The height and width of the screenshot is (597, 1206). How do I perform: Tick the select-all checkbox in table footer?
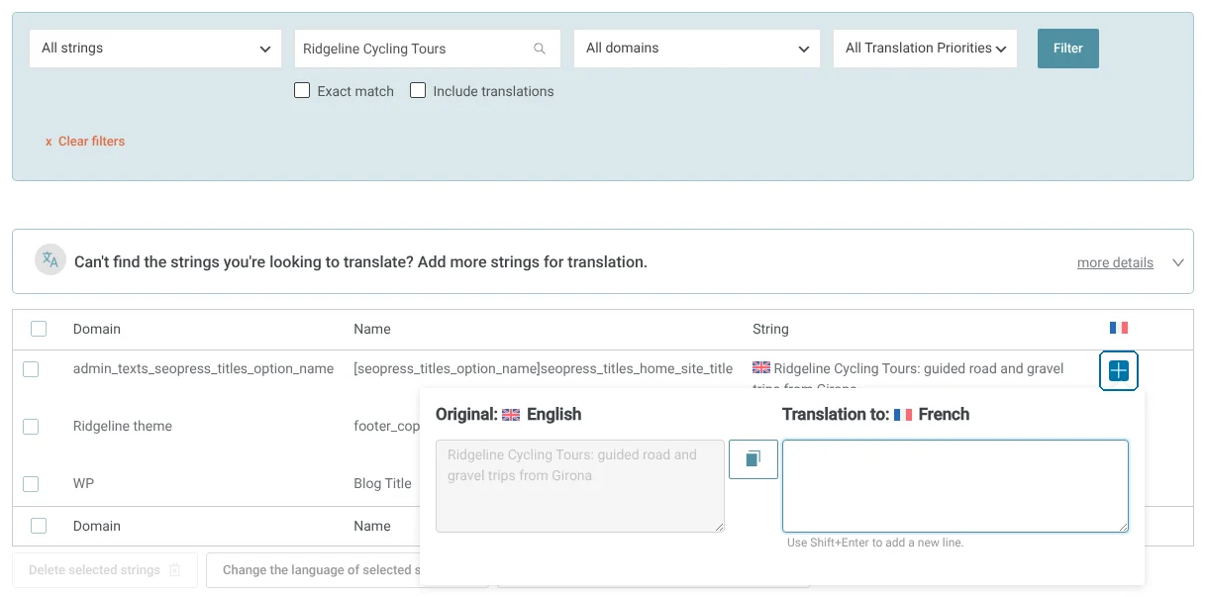click(x=39, y=527)
